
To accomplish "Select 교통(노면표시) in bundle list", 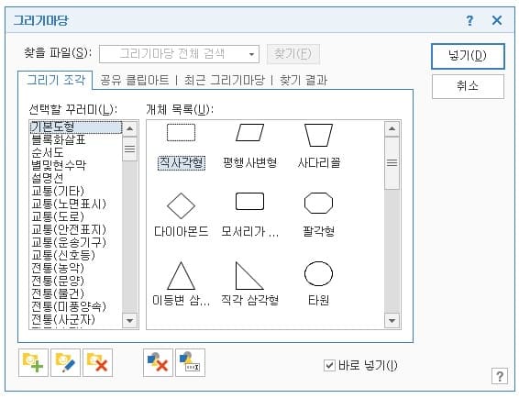I will (x=76, y=204).
